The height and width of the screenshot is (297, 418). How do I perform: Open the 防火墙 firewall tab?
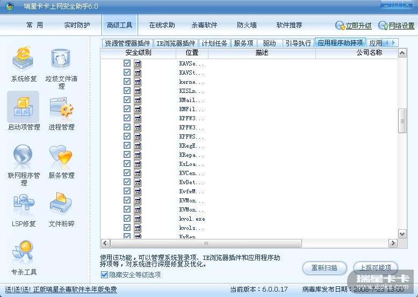pos(247,25)
